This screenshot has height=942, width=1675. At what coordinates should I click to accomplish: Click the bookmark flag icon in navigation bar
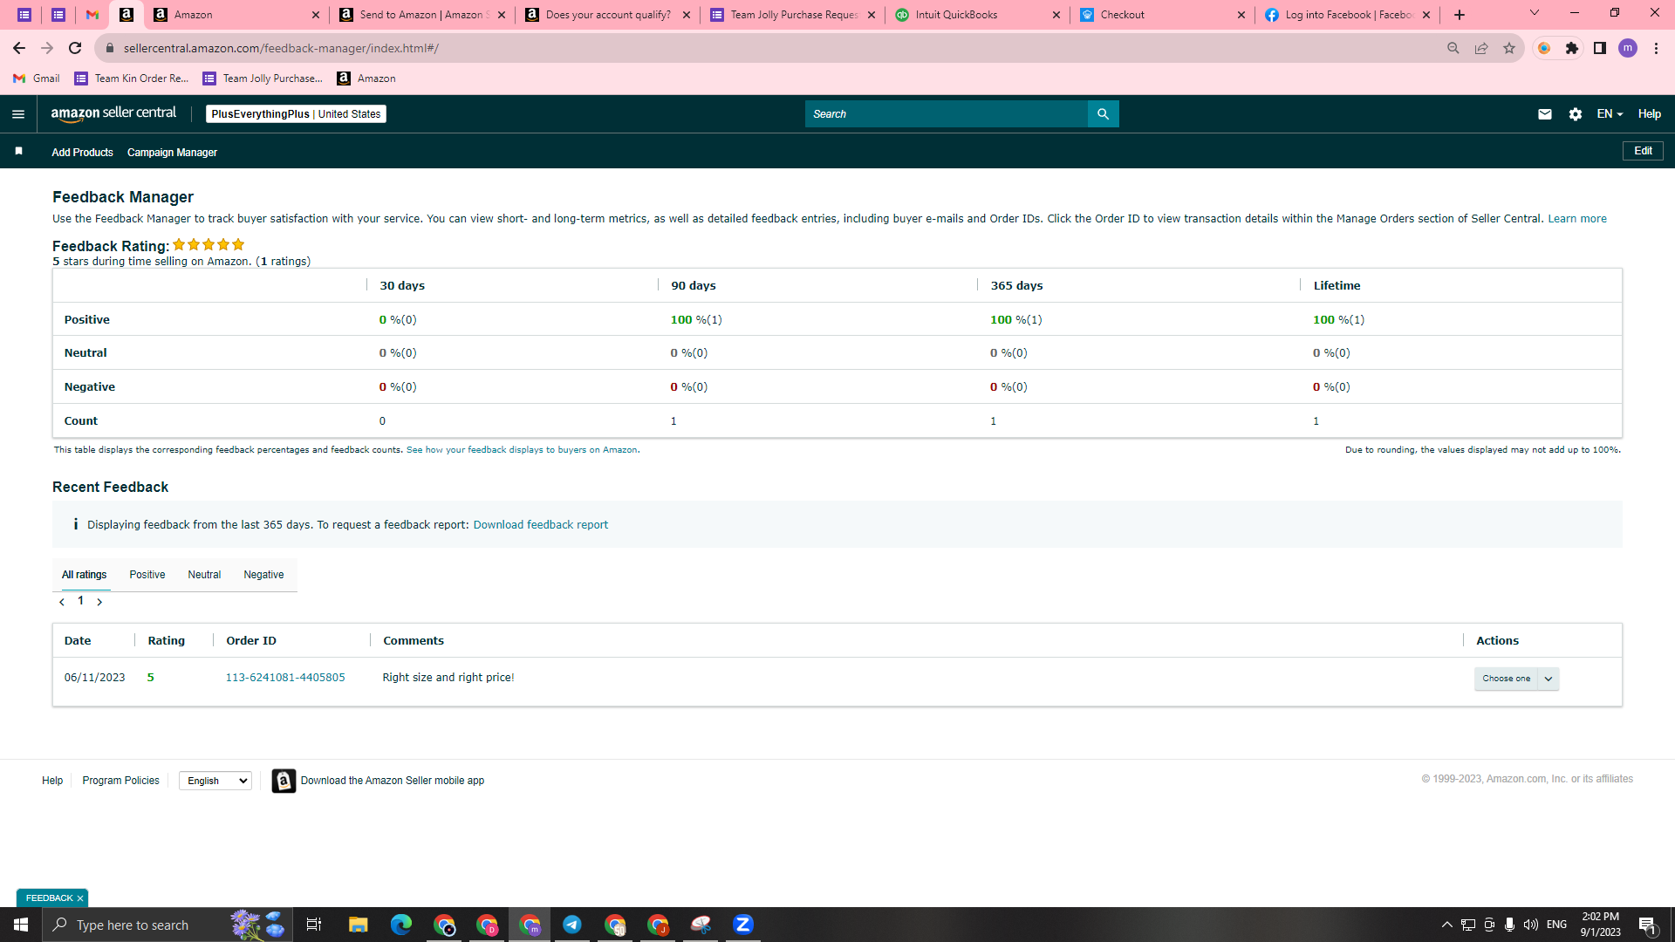[18, 152]
